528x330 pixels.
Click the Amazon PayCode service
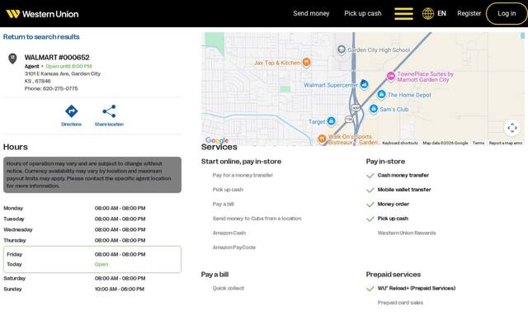234,247
